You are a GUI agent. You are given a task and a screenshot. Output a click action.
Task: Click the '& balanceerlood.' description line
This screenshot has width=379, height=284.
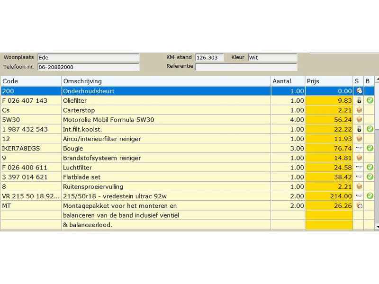click(166, 225)
